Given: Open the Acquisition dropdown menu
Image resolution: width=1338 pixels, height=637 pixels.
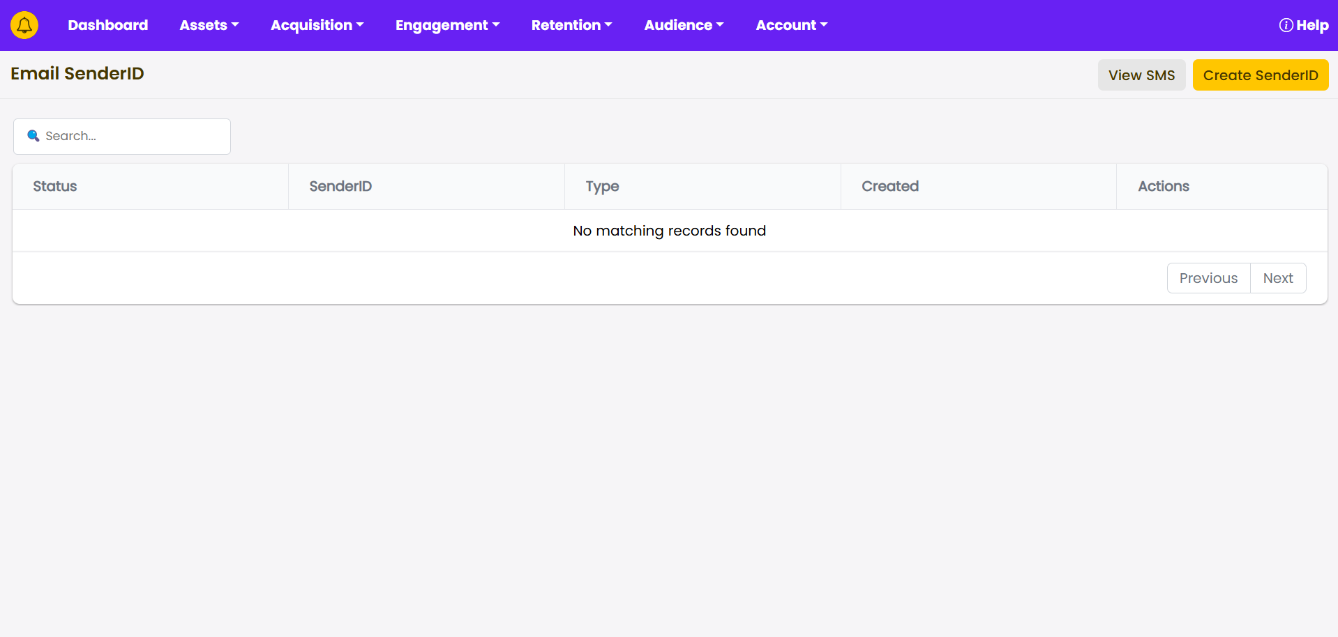Looking at the screenshot, I should coord(317,25).
